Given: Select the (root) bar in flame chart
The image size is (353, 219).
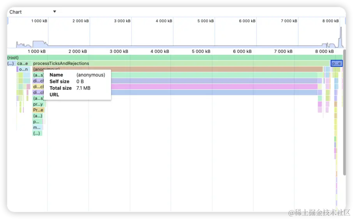Looking at the screenshot, I should click(x=175, y=58).
